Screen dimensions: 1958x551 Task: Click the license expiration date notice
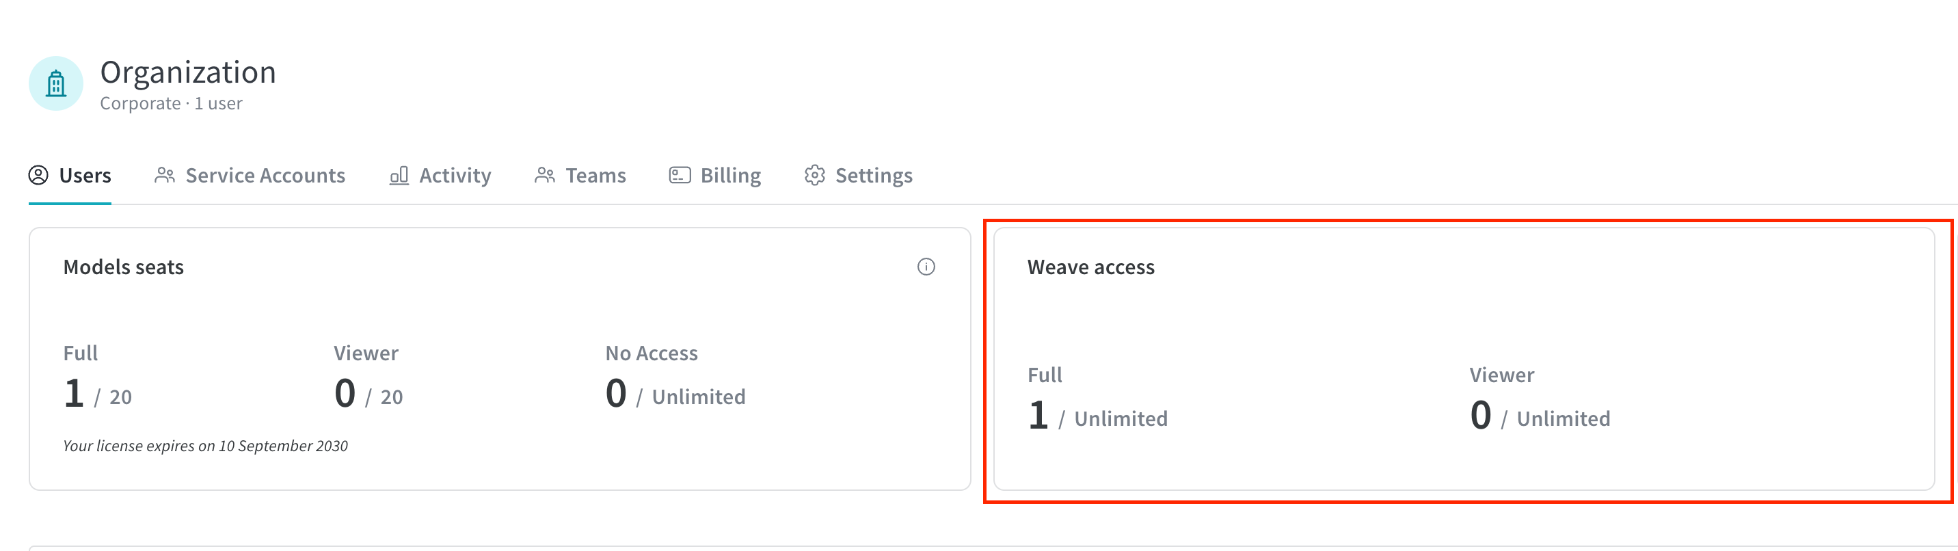tap(205, 446)
